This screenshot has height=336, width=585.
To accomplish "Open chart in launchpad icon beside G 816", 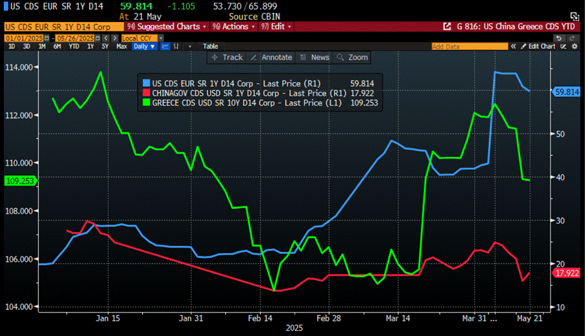I will coord(447,27).
